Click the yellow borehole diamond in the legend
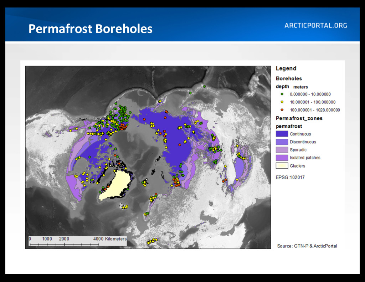This screenshot has width=365, height=282. pos(282,102)
